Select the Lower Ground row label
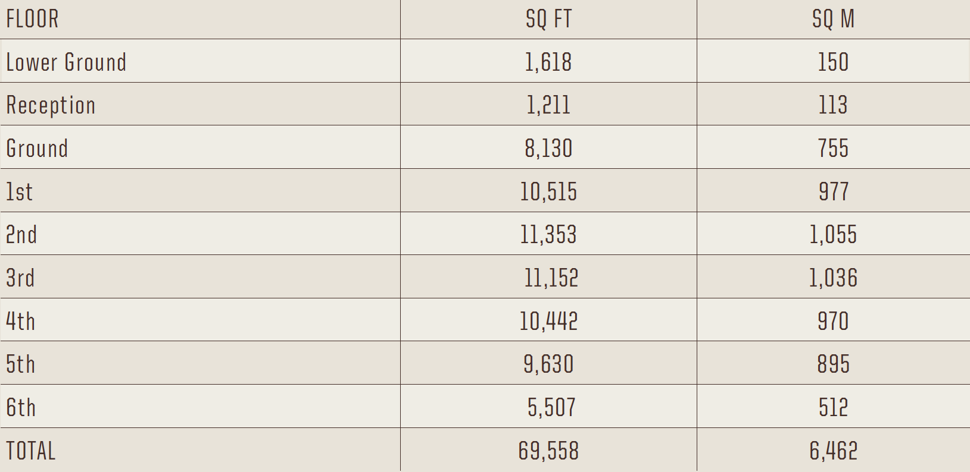 [66, 62]
